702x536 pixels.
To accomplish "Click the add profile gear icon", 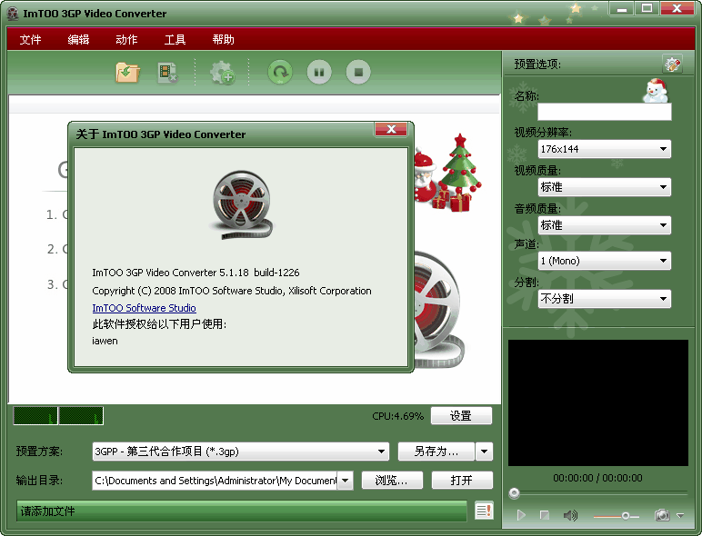I will (x=222, y=73).
